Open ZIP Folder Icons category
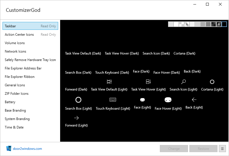The image size is (229, 156). click(x=30, y=94)
